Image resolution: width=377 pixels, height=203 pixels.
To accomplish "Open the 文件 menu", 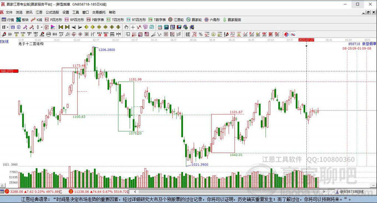I will [x=9, y=12].
